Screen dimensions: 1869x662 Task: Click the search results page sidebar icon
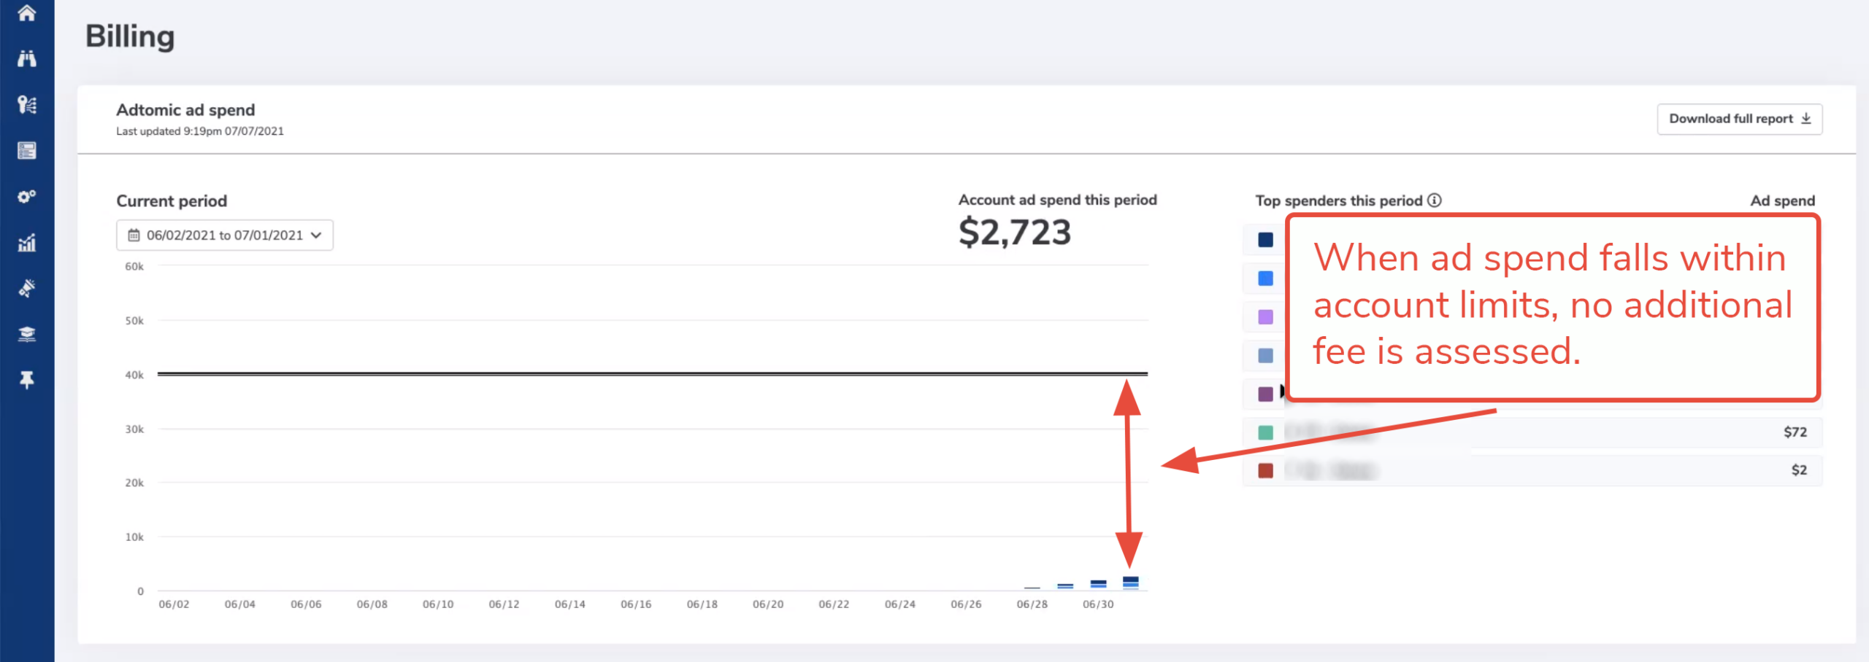[x=27, y=151]
